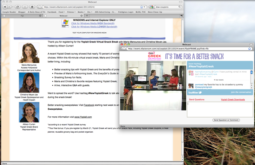Screen dimensions: 255x165
Task: Open a new tab with plus button
Action: [x=87, y=16]
